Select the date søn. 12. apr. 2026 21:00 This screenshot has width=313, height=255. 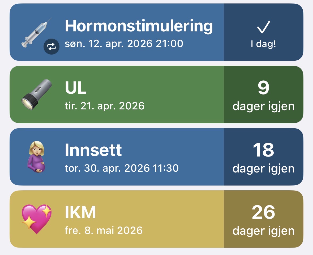coord(124,44)
